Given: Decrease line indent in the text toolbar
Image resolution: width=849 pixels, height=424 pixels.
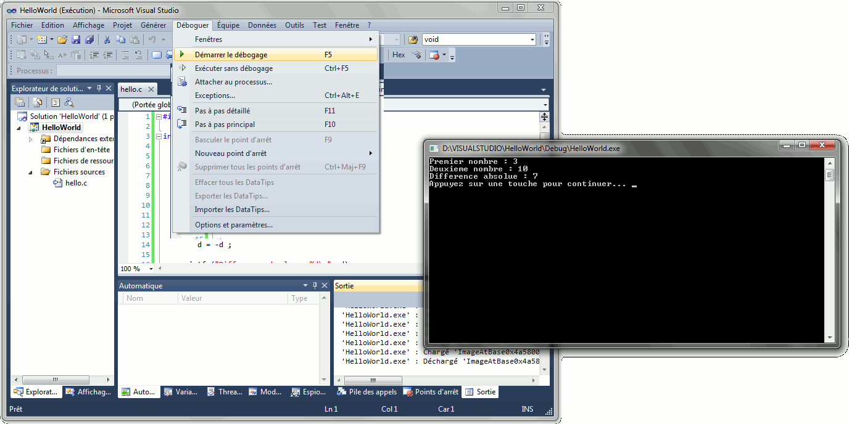Looking at the screenshot, I should click(x=94, y=55).
